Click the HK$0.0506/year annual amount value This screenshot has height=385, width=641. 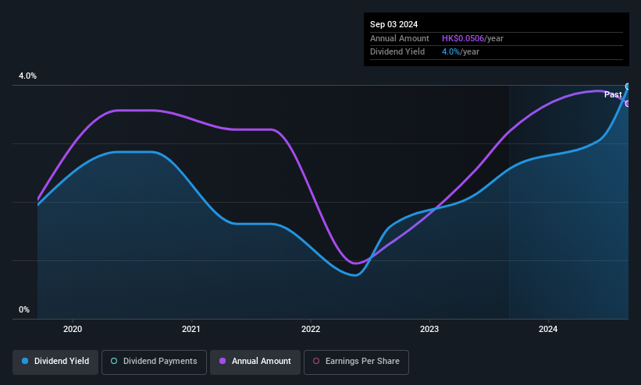tap(472, 38)
